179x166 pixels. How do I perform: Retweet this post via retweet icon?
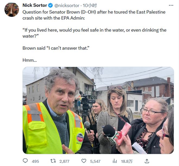pyautogui.click(x=53, y=161)
